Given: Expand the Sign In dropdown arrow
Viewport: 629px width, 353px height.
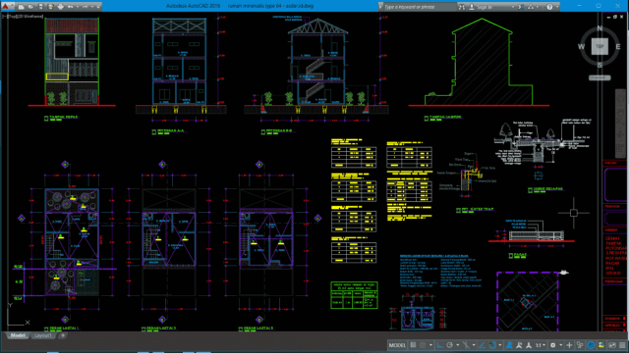Looking at the screenshot, I should pyautogui.click(x=512, y=7).
